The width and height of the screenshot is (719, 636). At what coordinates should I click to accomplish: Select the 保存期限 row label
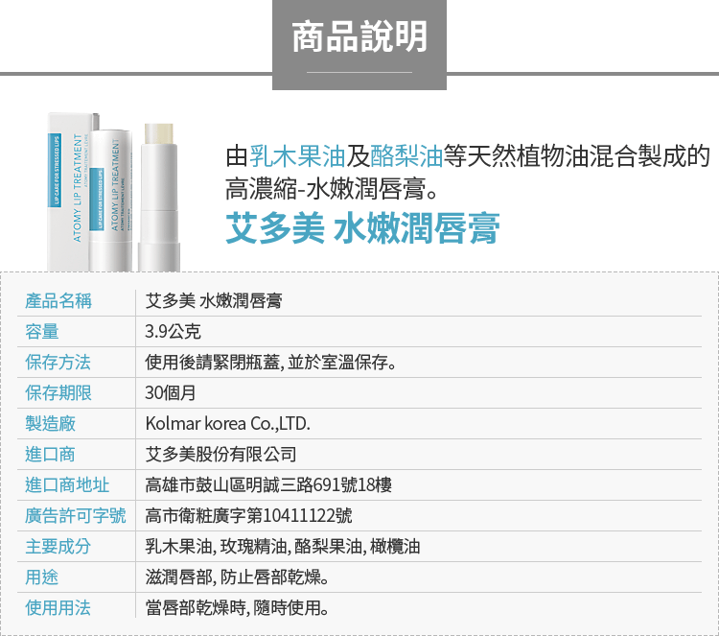tap(58, 393)
